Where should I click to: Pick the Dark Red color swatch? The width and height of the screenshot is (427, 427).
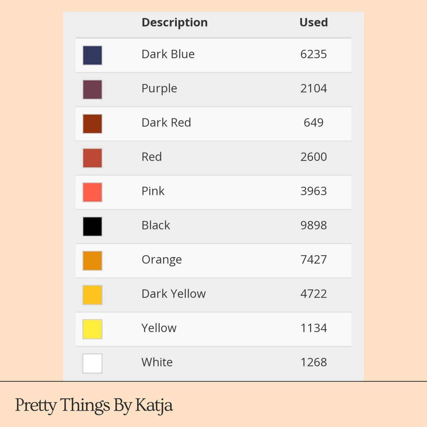click(93, 123)
